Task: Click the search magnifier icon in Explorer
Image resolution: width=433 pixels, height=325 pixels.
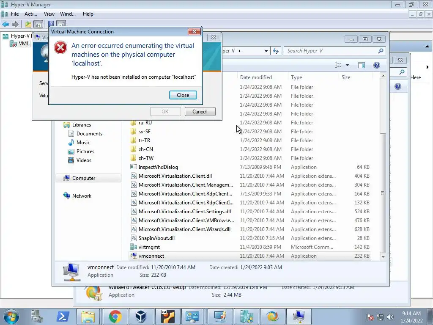Action: 381,51
